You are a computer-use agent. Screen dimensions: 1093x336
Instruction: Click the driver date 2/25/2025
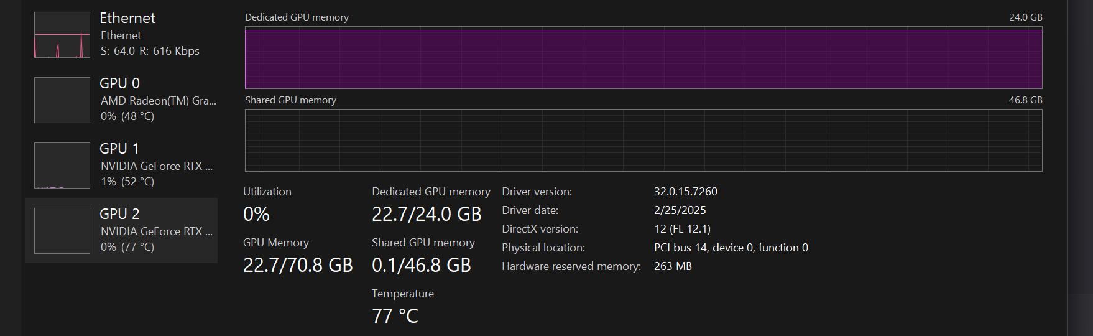pos(680,210)
